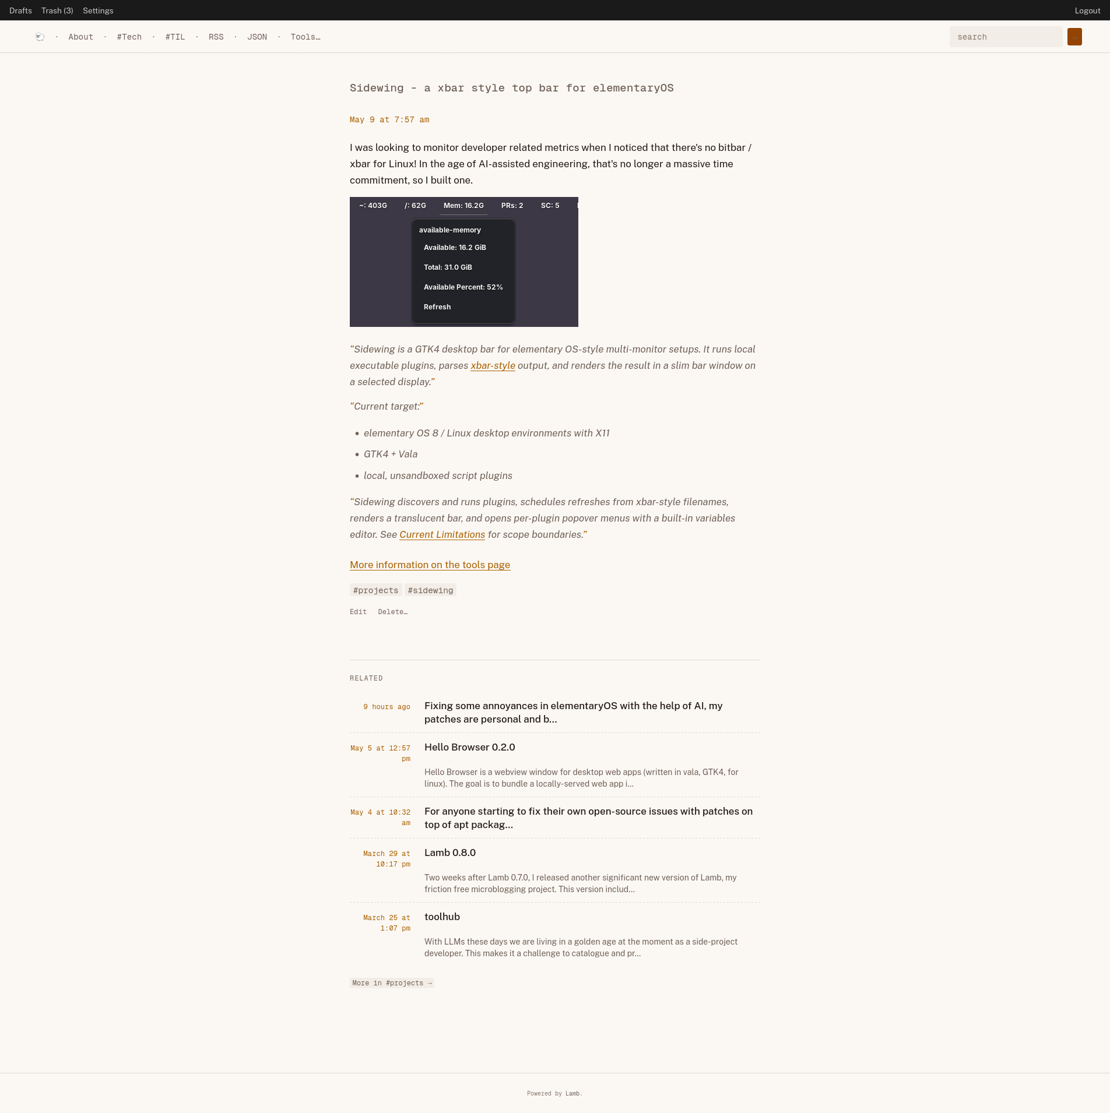The height and width of the screenshot is (1113, 1110).
Task: Click the RELATED section heading
Action: coord(366,678)
